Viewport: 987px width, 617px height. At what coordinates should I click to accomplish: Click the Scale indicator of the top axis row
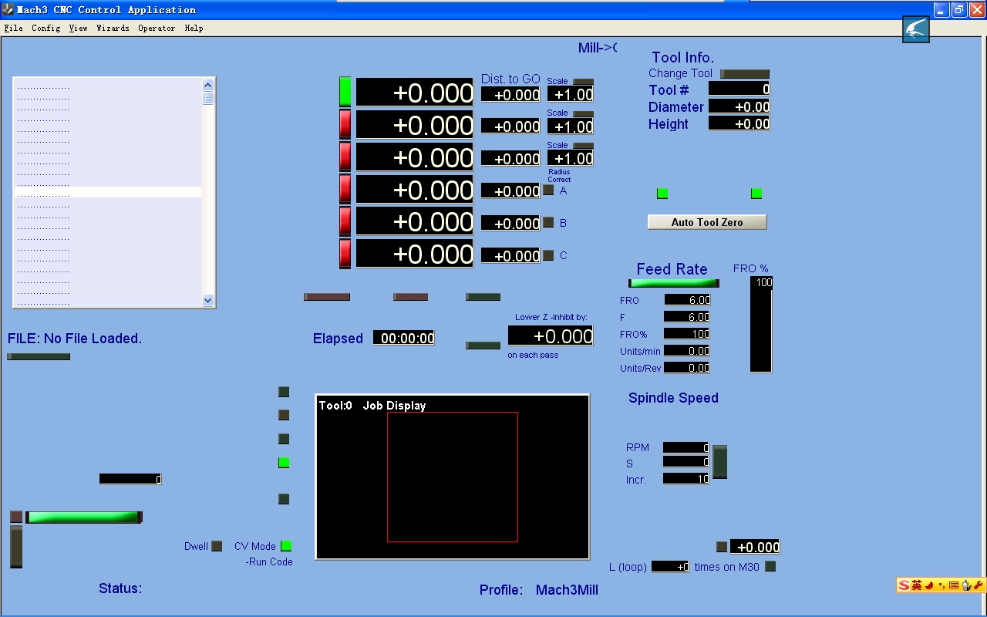(584, 81)
